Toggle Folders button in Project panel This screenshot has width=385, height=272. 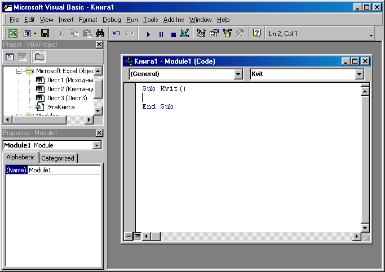[39, 57]
